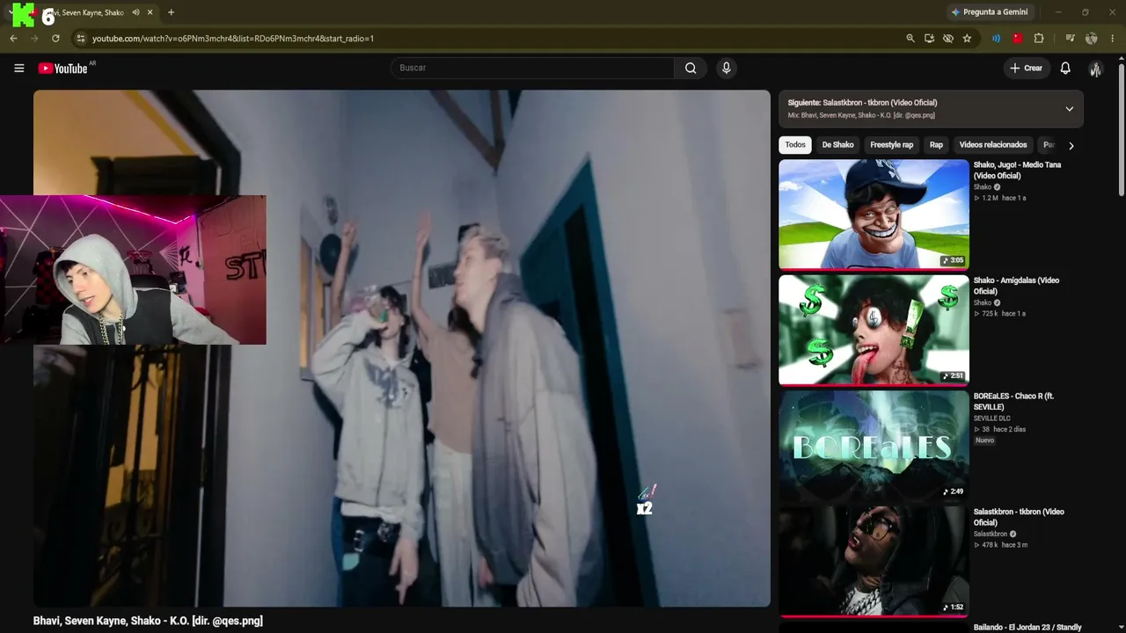Start voice search with the microphone
The width and height of the screenshot is (1126, 633).
click(726, 68)
